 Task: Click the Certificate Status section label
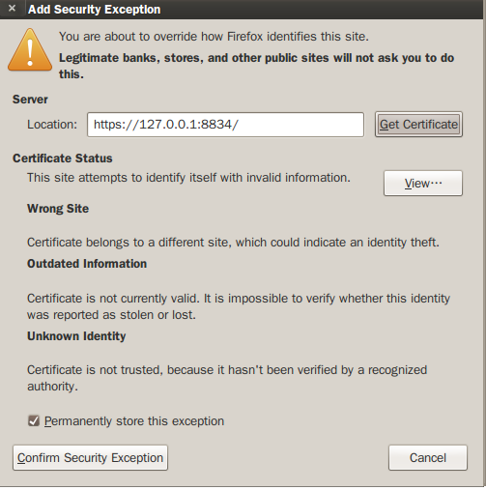click(63, 159)
